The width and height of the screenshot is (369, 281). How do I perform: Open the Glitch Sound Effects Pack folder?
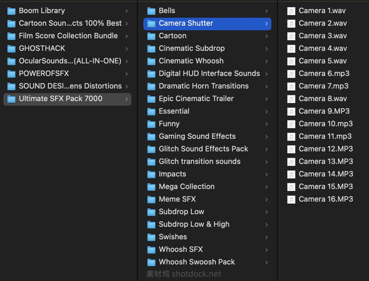click(204, 149)
